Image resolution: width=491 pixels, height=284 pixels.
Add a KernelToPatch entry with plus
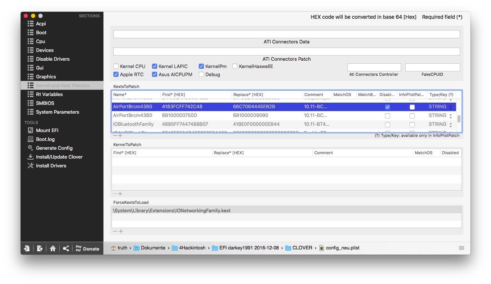pyautogui.click(x=120, y=194)
